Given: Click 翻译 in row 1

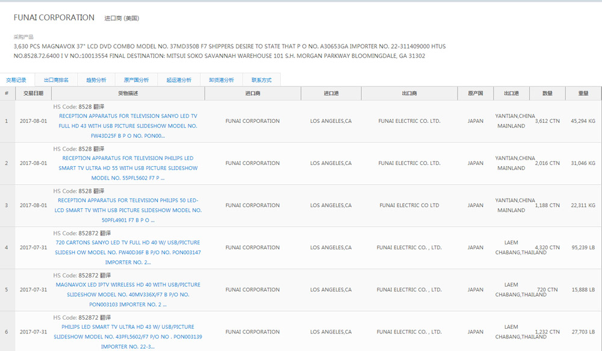Looking at the screenshot, I should tap(99, 107).
